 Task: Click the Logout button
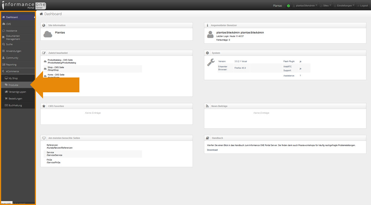coord(362,6)
